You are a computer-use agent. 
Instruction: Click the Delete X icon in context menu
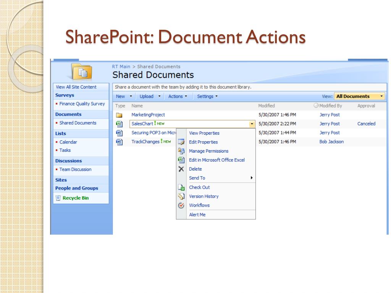[x=181, y=169]
